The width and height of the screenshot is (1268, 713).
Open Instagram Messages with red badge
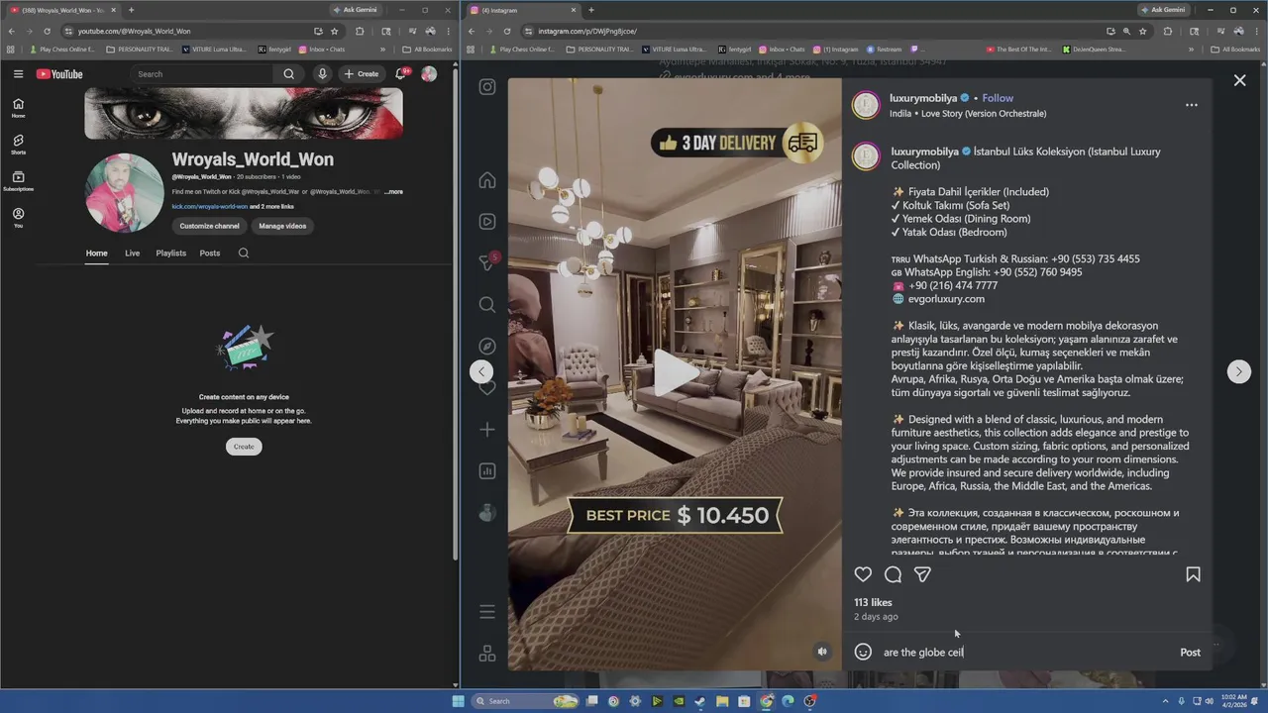click(487, 262)
